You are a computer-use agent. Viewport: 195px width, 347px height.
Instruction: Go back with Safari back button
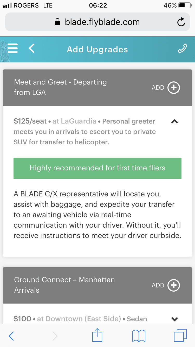[x=11, y=336]
